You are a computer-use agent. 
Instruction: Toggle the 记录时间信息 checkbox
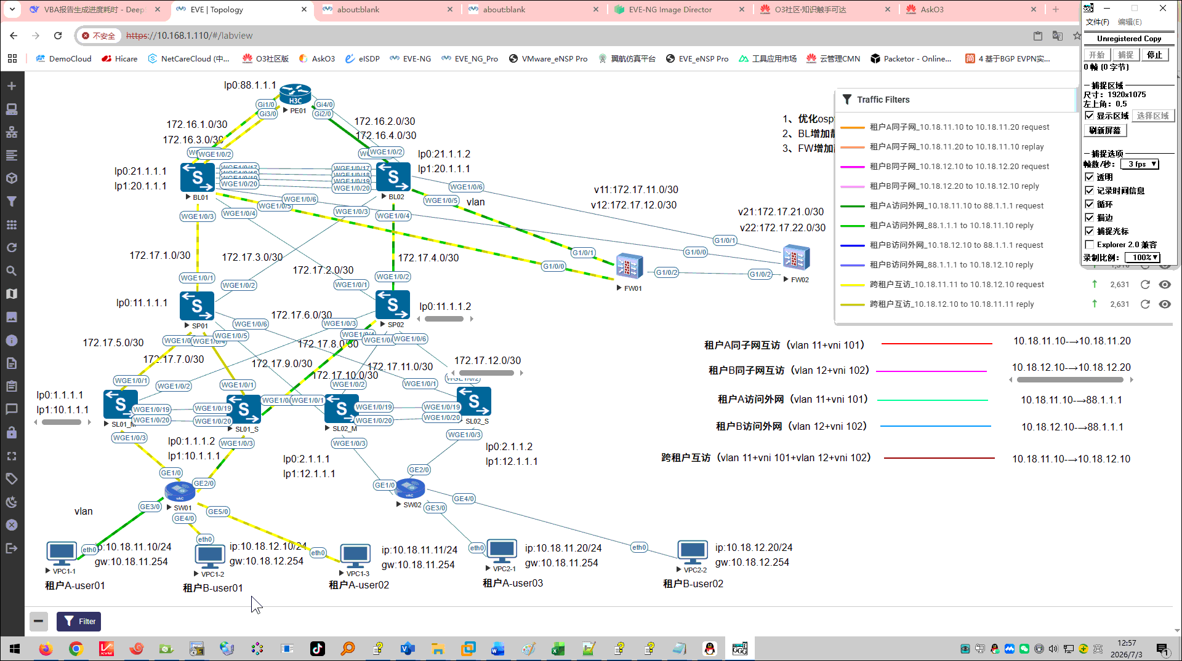(1089, 191)
